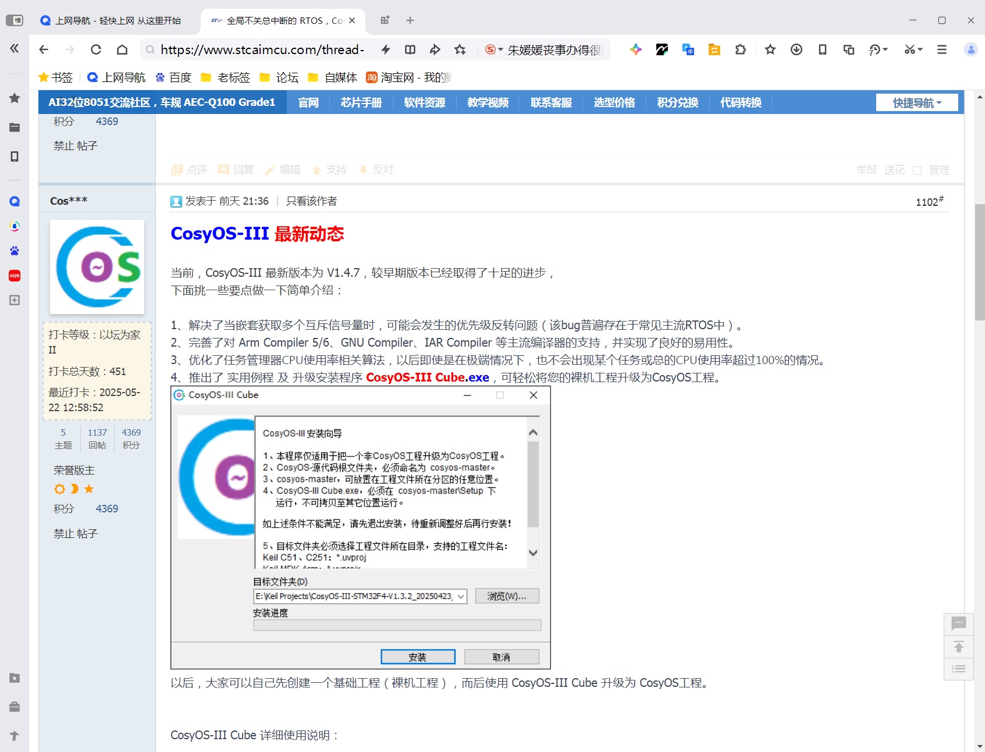Image resolution: width=985 pixels, height=752 pixels.
Task: Open the 官网 nav menu item
Action: coord(308,102)
